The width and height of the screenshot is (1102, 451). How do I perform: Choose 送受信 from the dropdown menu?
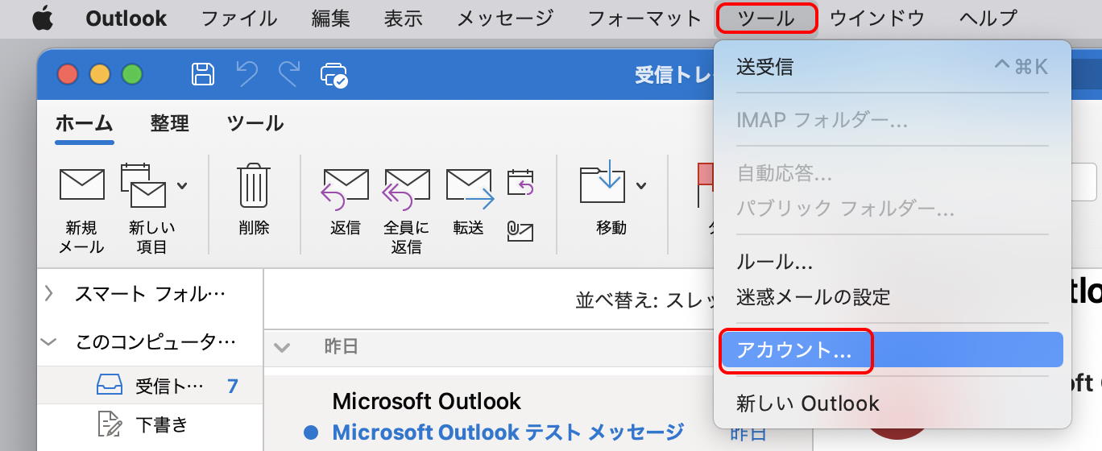[892, 67]
